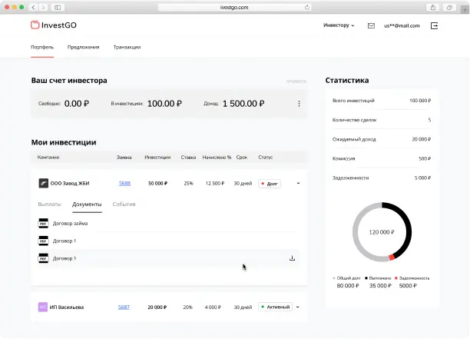The height and width of the screenshot is (339, 470).
Task: Open a new browser tab
Action: [465, 9]
